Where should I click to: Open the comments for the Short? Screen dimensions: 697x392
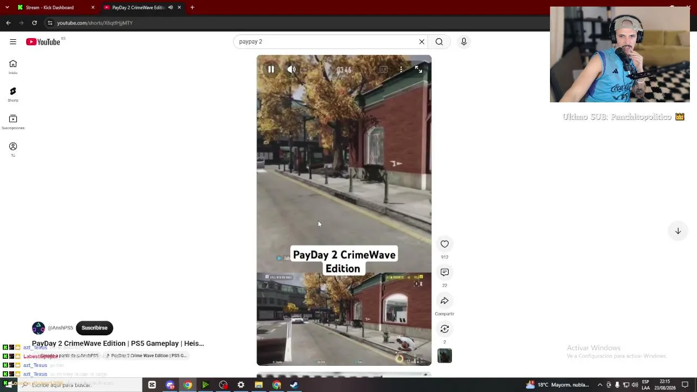point(445,272)
